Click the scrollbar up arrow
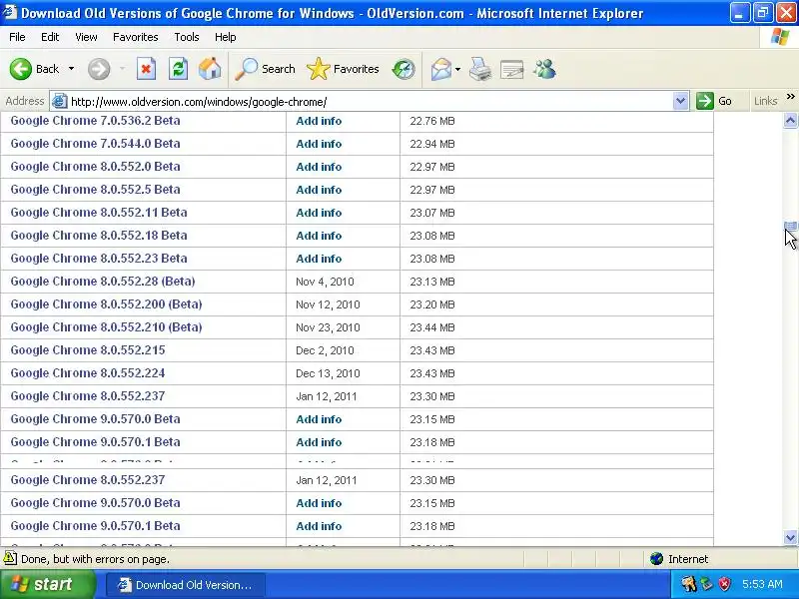 tap(790, 120)
